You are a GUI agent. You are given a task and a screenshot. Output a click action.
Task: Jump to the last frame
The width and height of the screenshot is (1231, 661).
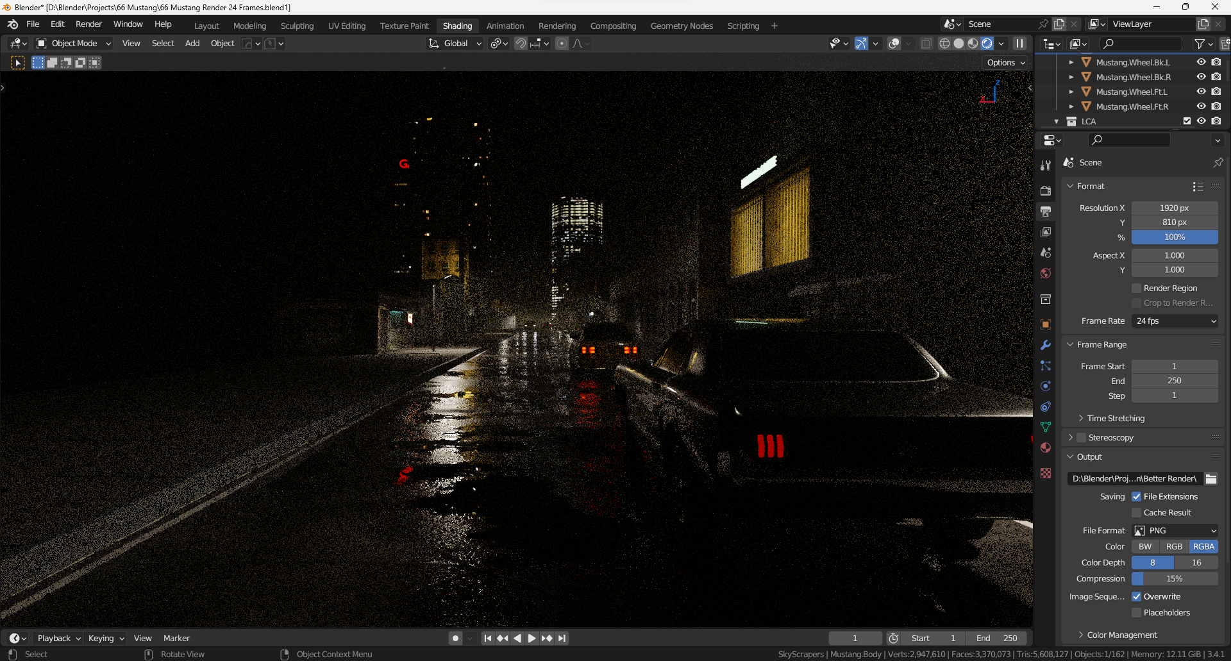point(562,639)
